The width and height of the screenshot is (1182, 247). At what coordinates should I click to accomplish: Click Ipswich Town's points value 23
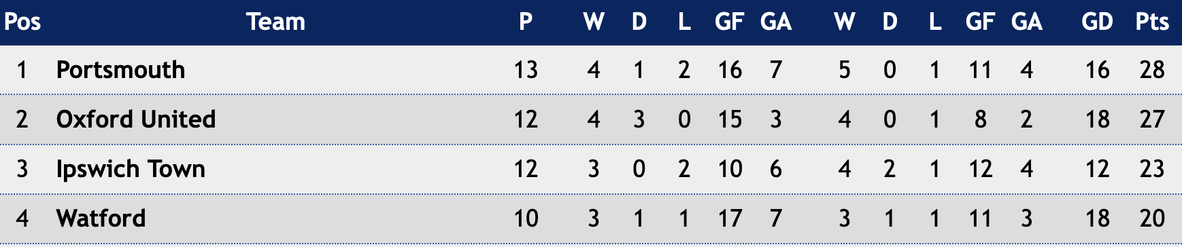[x=1152, y=169]
